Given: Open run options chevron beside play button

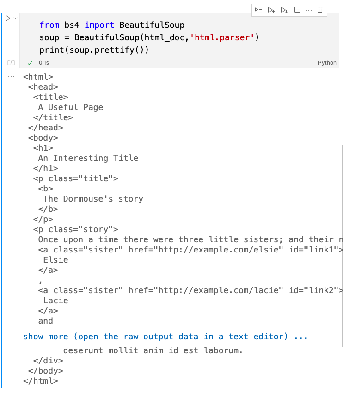Looking at the screenshot, I should pos(16,18).
